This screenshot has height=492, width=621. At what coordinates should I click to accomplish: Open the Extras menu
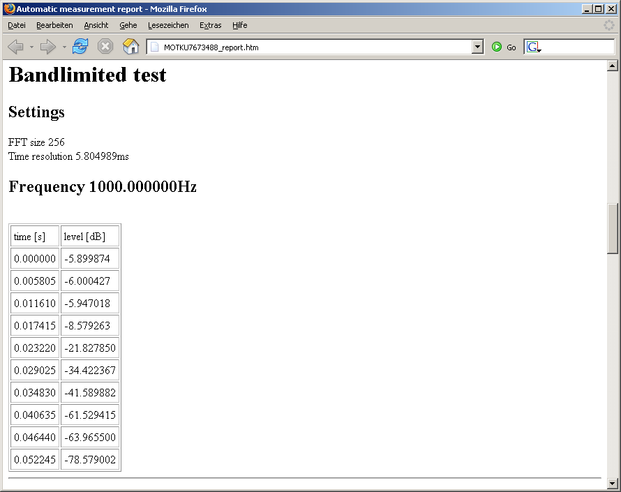(x=210, y=25)
